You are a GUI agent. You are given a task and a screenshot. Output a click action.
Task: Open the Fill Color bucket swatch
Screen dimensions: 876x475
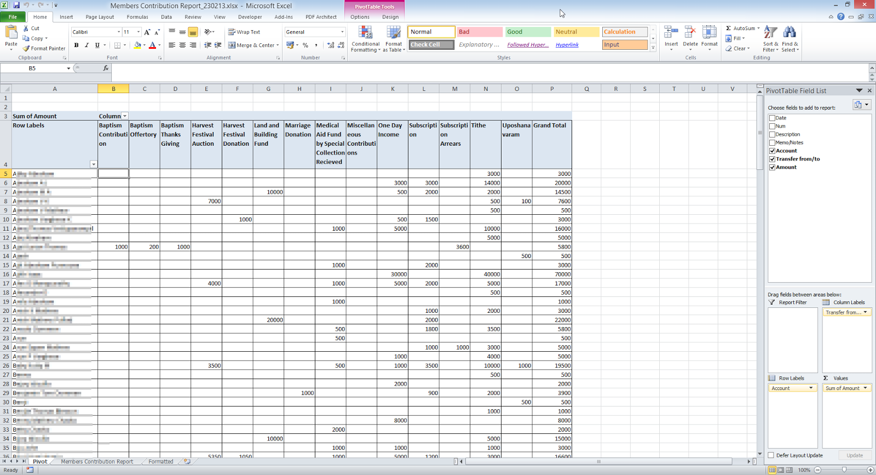click(x=137, y=45)
